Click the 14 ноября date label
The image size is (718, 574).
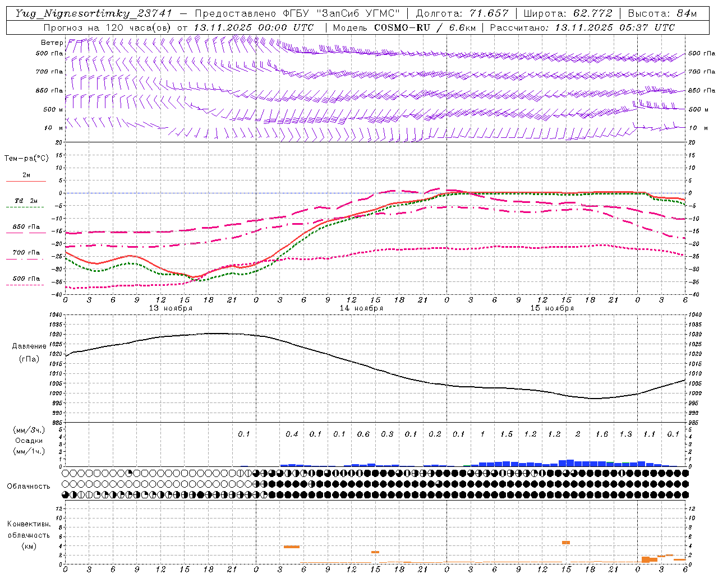pos(361,308)
